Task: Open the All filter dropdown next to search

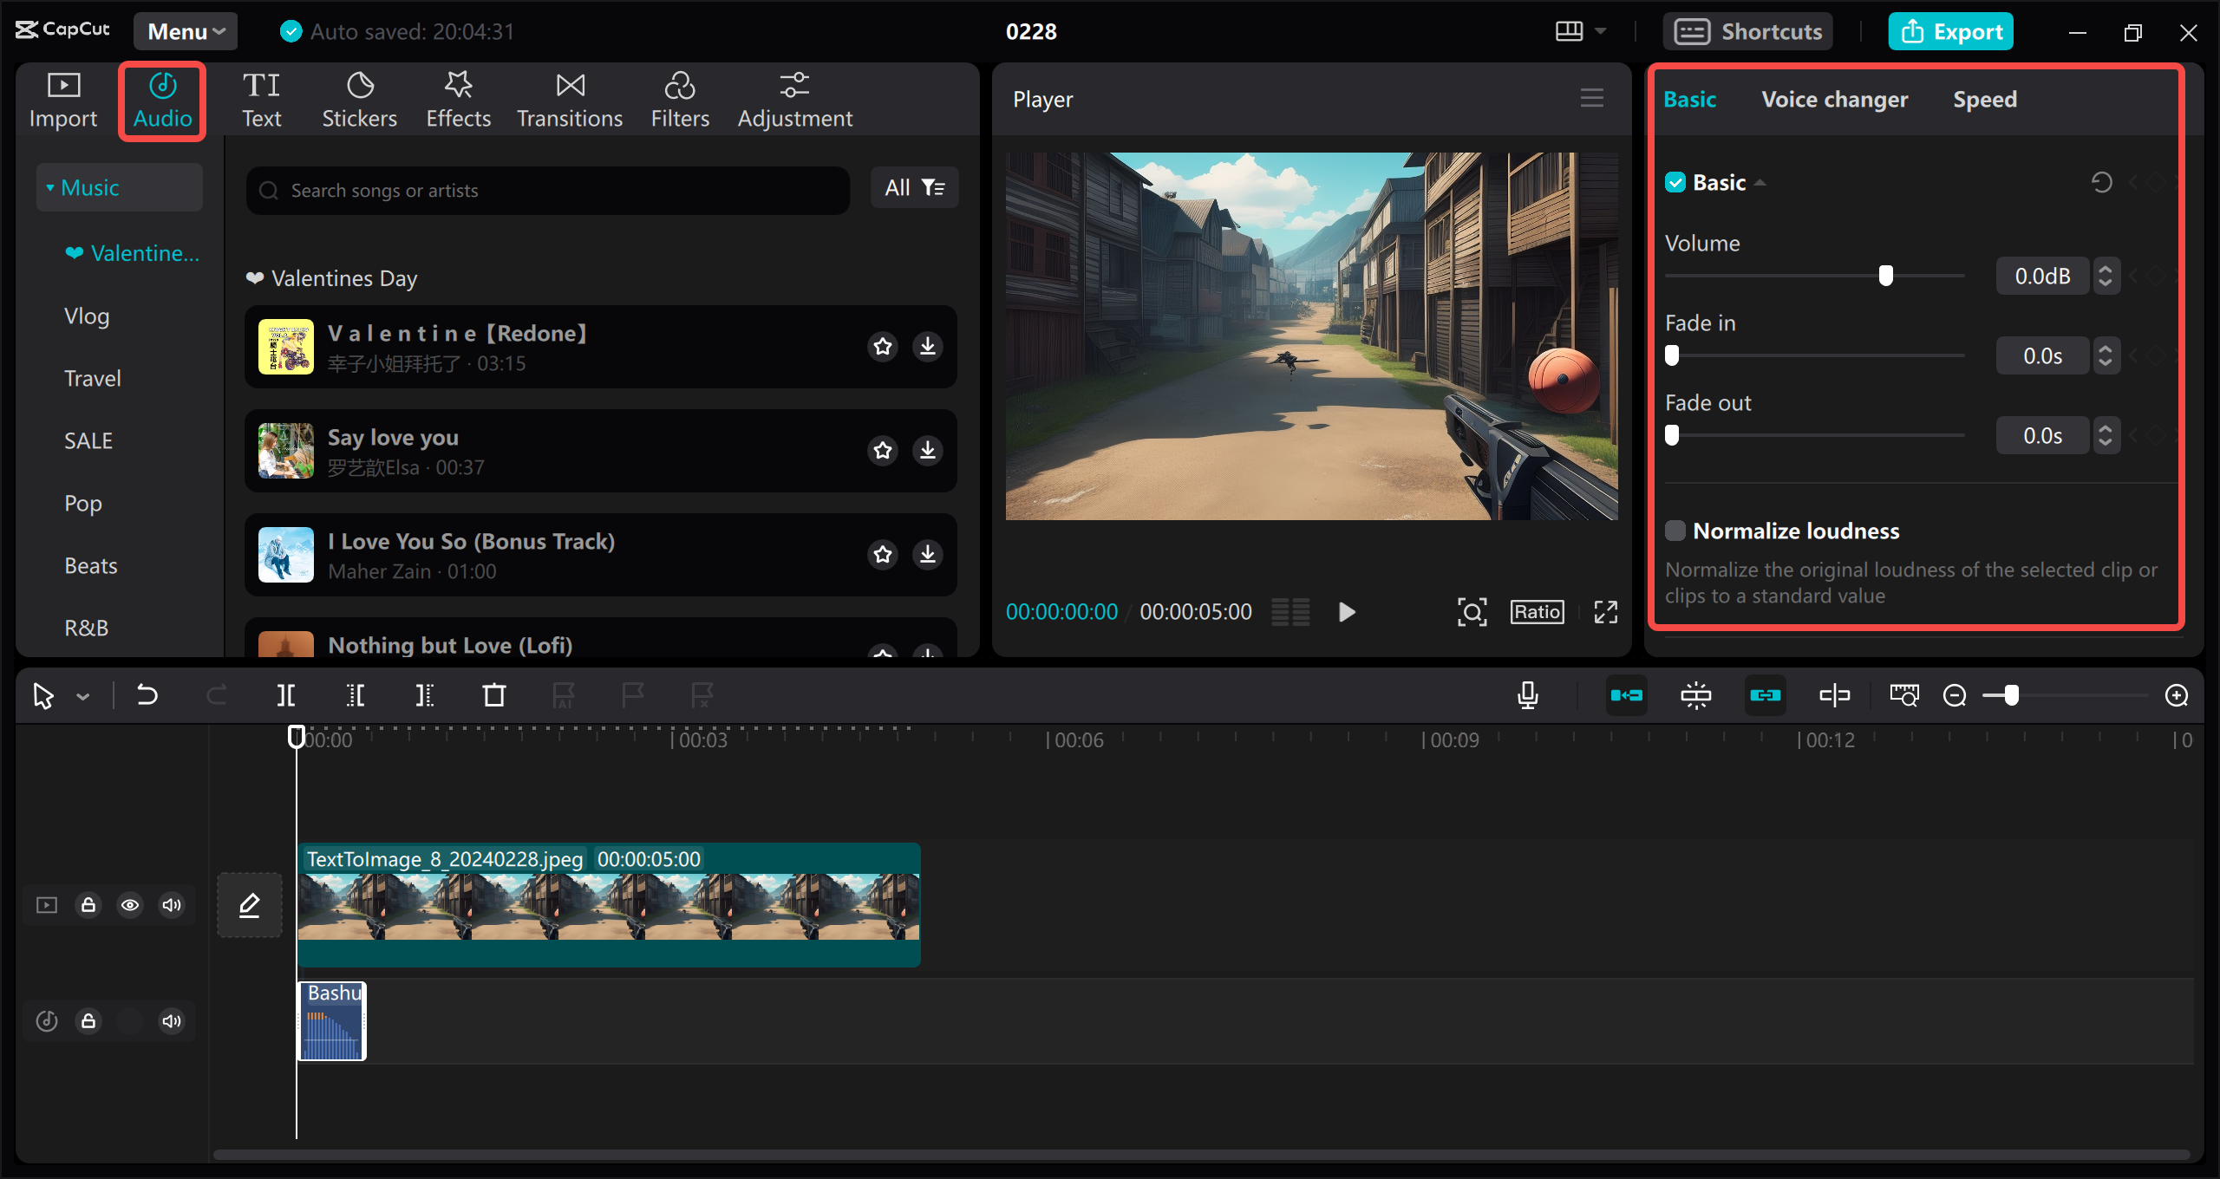Action: [x=914, y=187]
